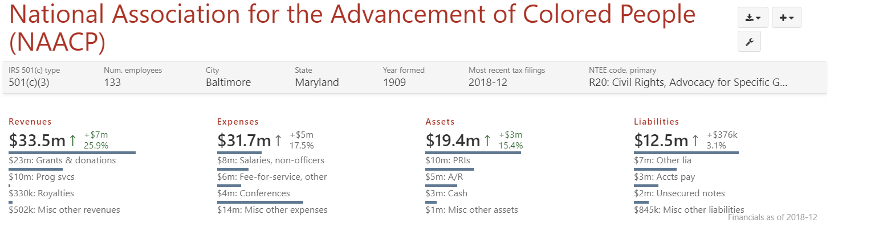The image size is (887, 231).
Task: Click the 1909 year formed value
Action: (x=394, y=82)
